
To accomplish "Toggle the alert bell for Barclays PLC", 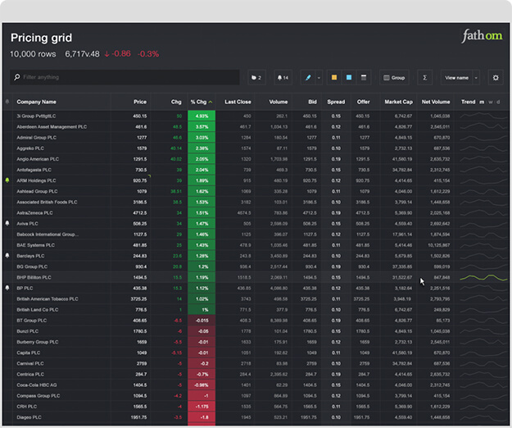I will (8, 256).
